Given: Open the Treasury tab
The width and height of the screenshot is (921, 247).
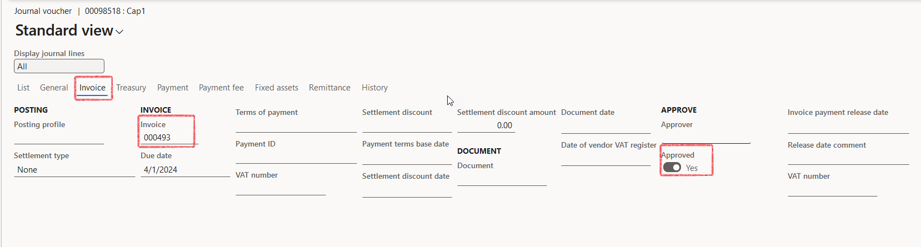Looking at the screenshot, I should click(x=131, y=88).
